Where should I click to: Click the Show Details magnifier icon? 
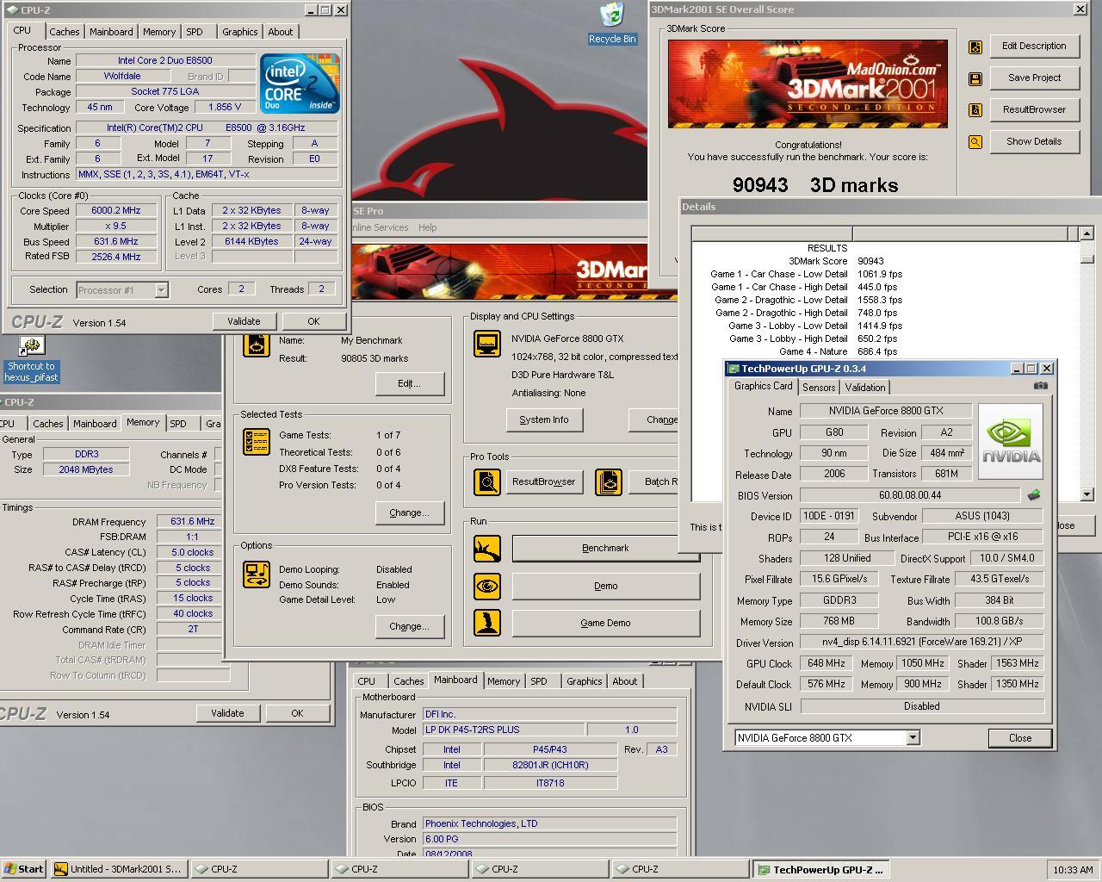coord(975,142)
